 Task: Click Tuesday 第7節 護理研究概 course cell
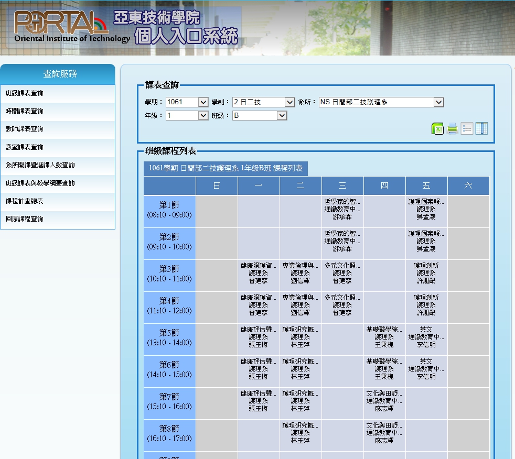pyautogui.click(x=301, y=403)
